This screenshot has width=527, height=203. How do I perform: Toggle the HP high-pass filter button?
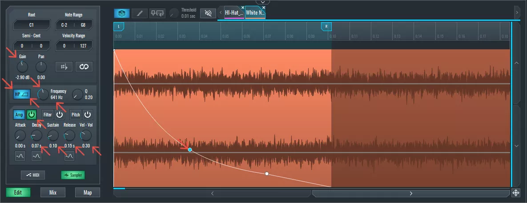point(22,94)
